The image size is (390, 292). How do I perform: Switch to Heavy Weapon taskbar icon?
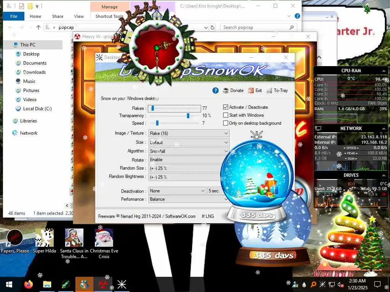tap(103, 284)
